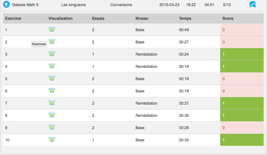The height and width of the screenshot is (155, 267).
Task: Click the pink score cell of exercise 2
Action: click(x=242, y=42)
